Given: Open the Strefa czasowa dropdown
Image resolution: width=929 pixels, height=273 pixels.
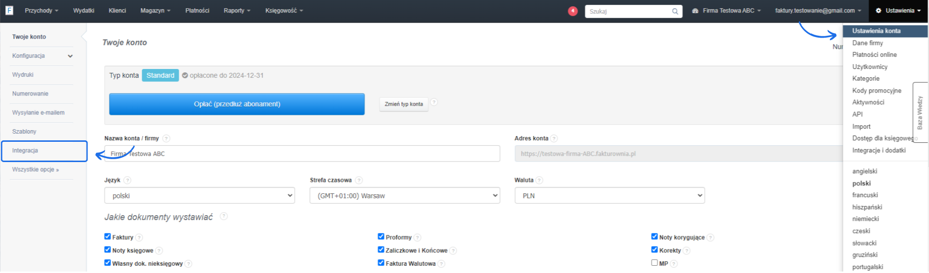Looking at the screenshot, I should 405,195.
